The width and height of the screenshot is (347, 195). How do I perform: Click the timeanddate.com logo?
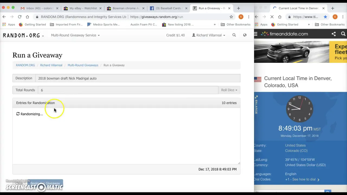285,34
